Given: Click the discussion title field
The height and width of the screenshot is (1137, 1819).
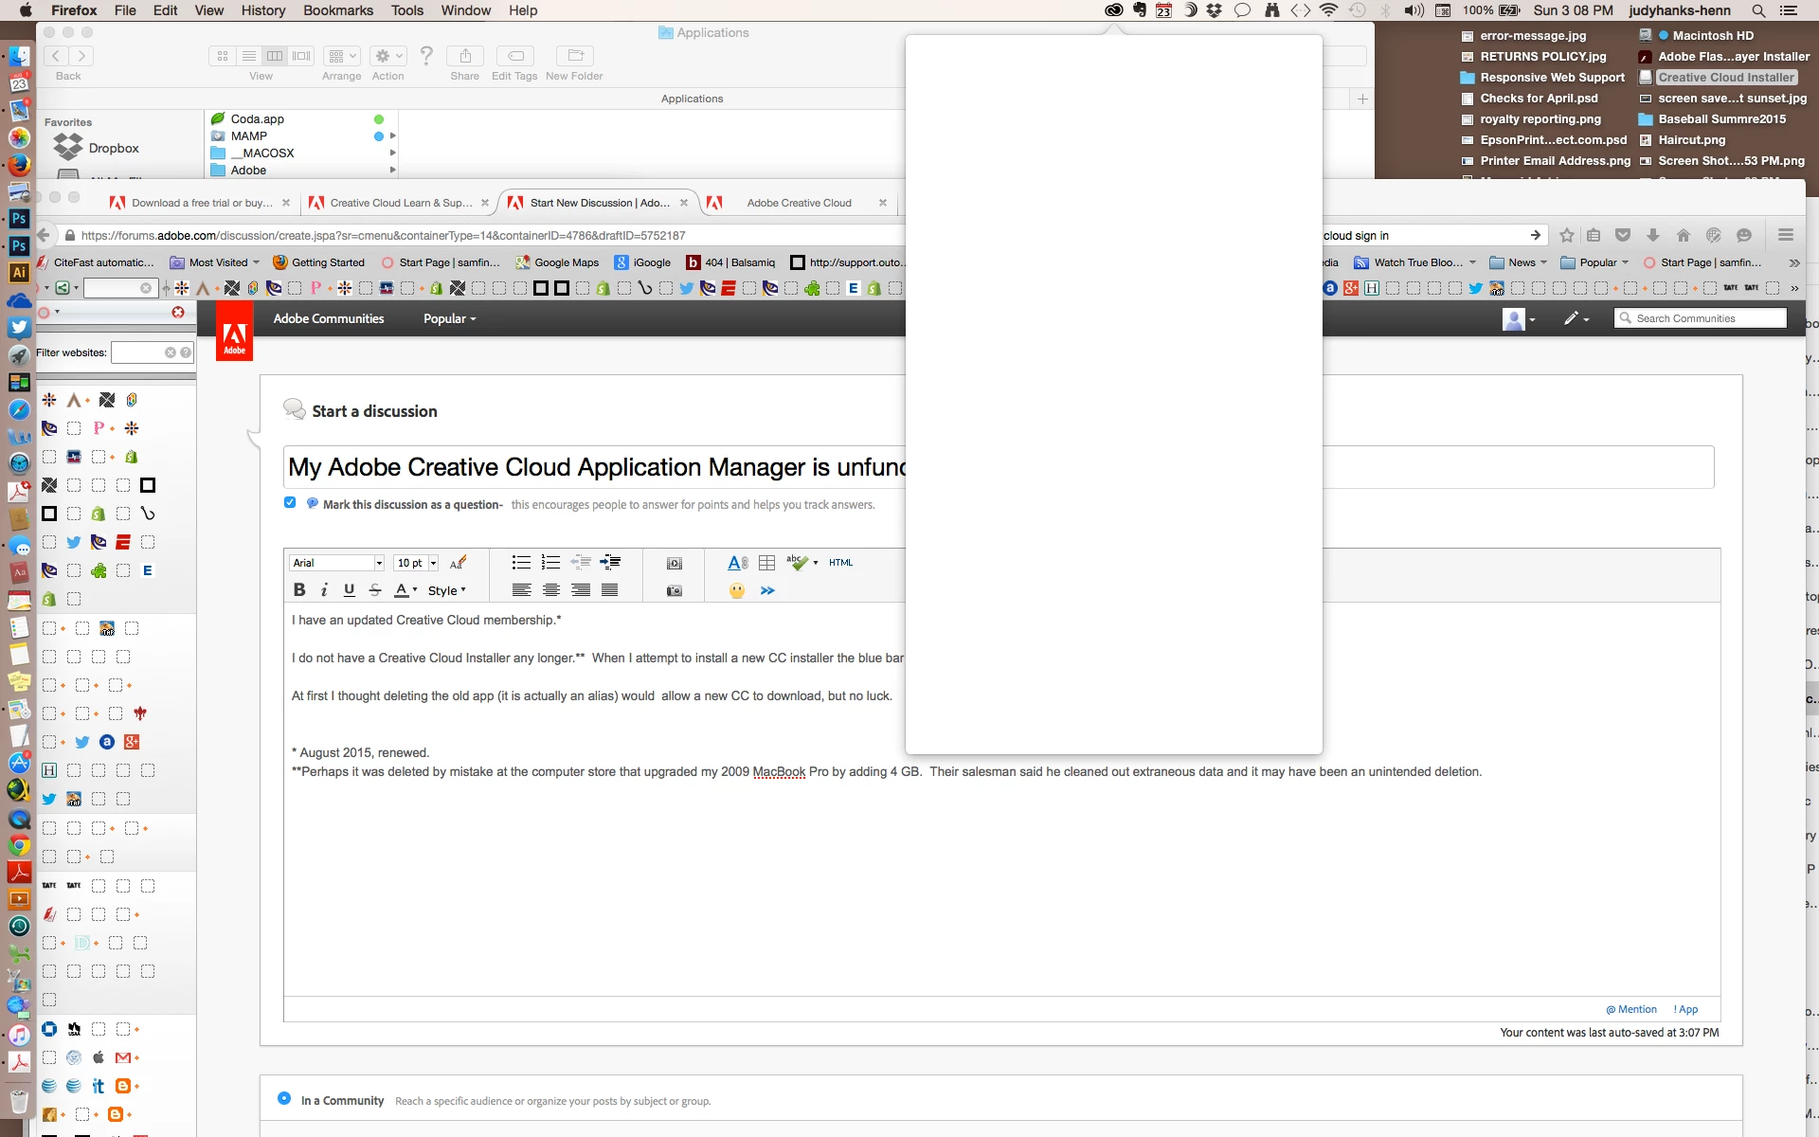Looking at the screenshot, I should 597,467.
